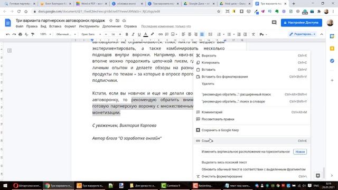Choose Вырезать in context menu
338x190 pixels.
point(252,55)
